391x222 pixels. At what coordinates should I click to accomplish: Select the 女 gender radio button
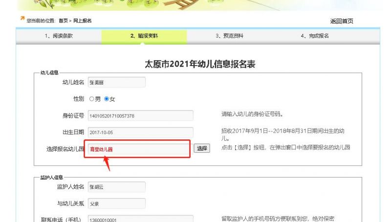(107, 99)
